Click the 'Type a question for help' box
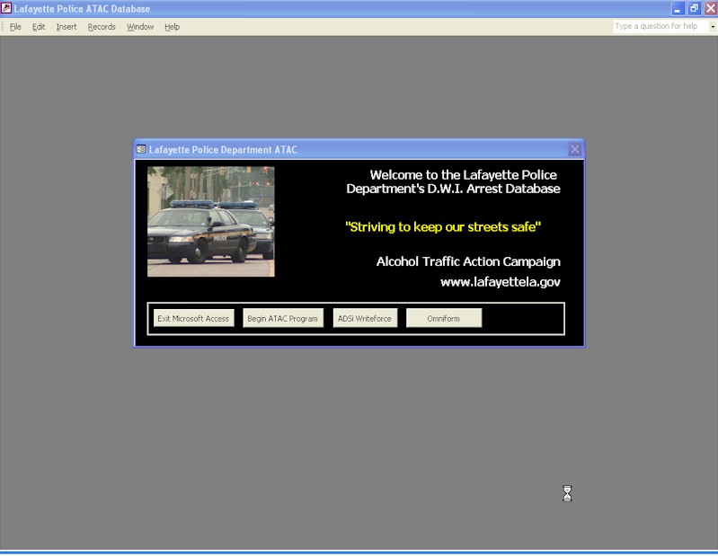 (660, 27)
